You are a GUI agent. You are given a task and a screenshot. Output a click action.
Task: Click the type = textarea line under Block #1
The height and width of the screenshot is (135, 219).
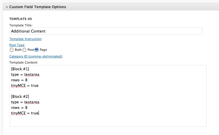click(25, 75)
